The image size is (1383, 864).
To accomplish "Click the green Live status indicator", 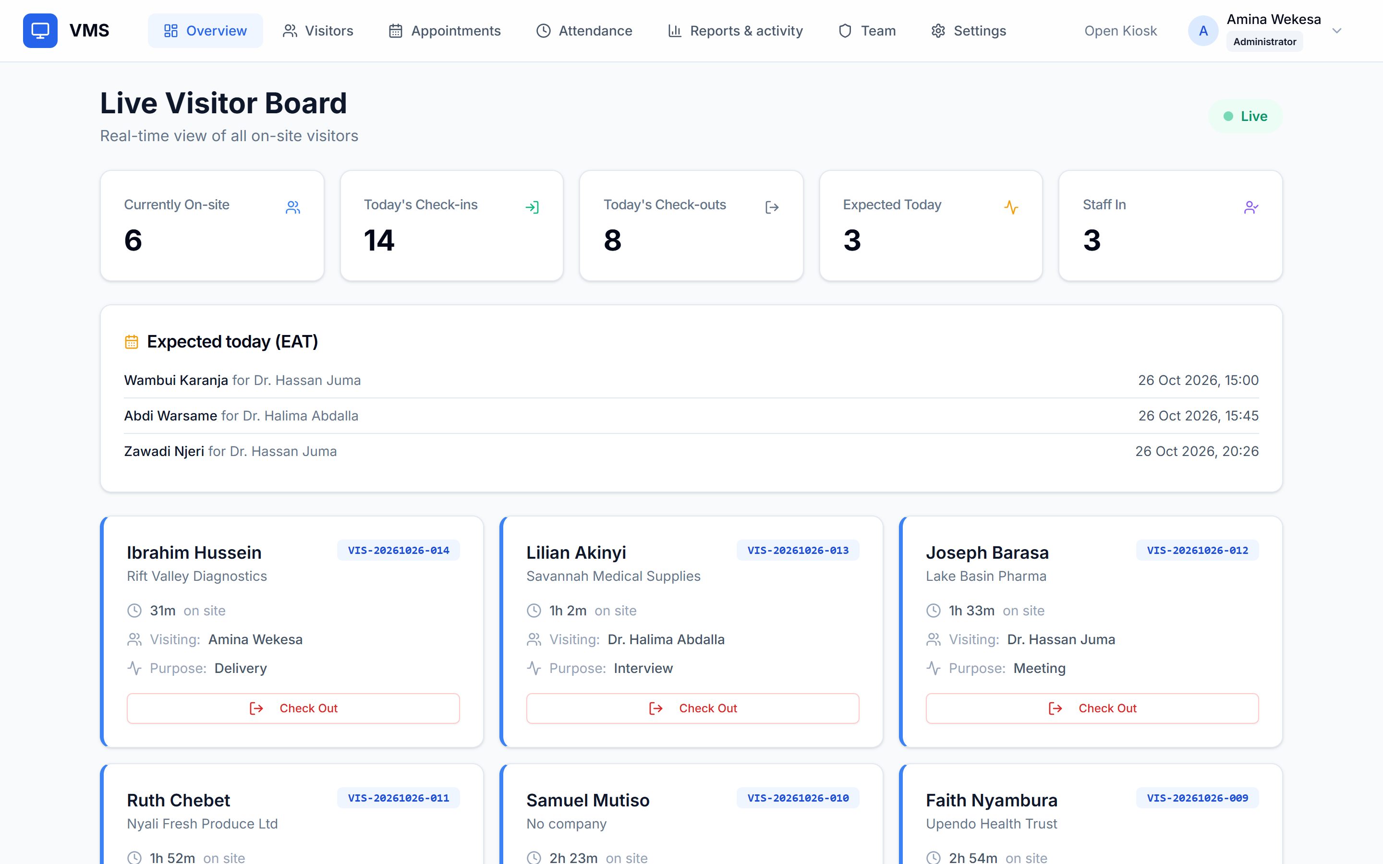I will point(1245,116).
